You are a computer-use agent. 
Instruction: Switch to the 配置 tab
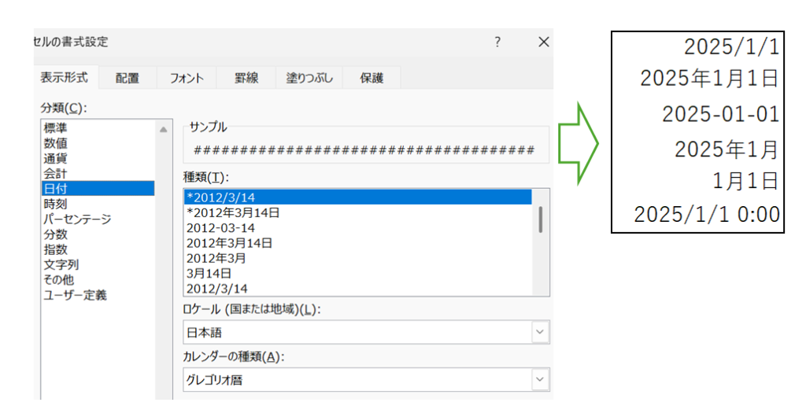point(127,78)
